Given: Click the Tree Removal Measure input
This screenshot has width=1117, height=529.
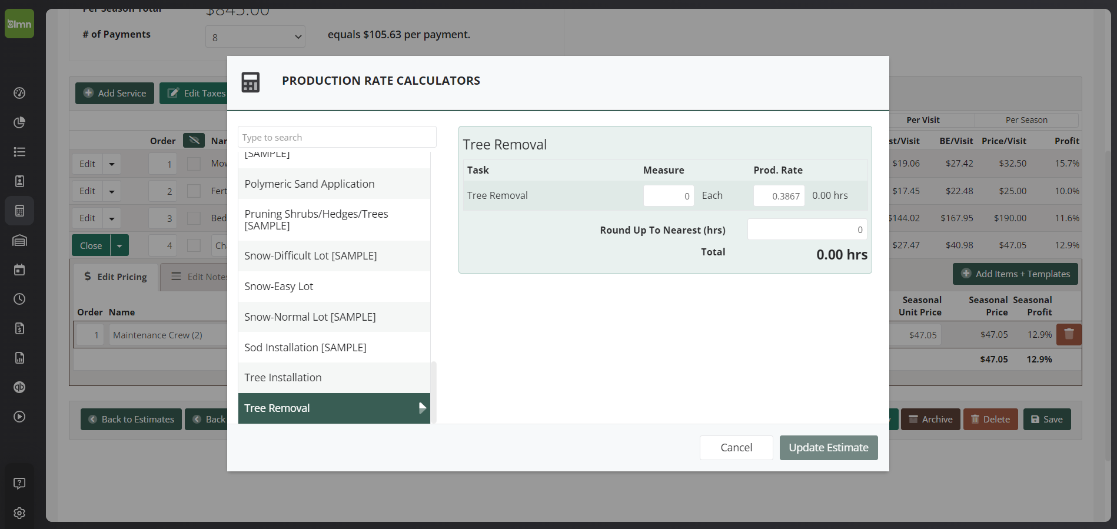Looking at the screenshot, I should click(669, 196).
